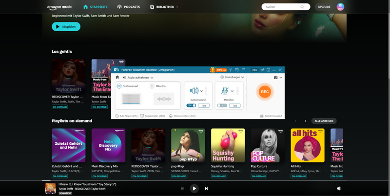Open the Mein Discovery Mix playlist

(x=108, y=145)
